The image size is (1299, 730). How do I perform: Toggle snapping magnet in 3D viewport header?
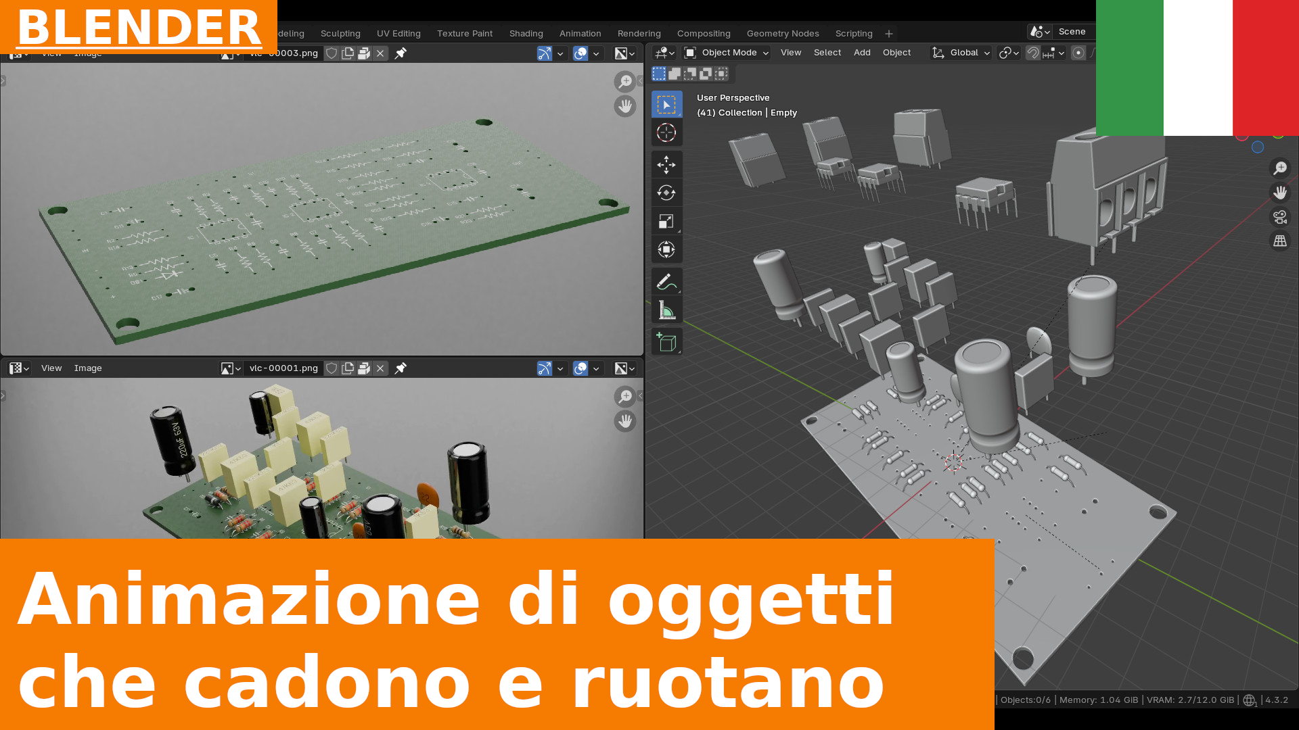1033,53
